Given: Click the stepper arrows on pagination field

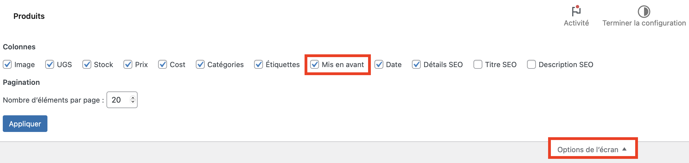Looking at the screenshot, I should click(133, 100).
